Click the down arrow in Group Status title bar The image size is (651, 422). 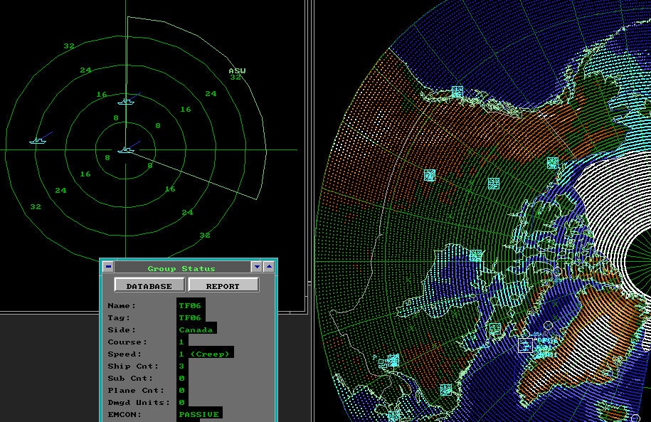click(x=257, y=267)
